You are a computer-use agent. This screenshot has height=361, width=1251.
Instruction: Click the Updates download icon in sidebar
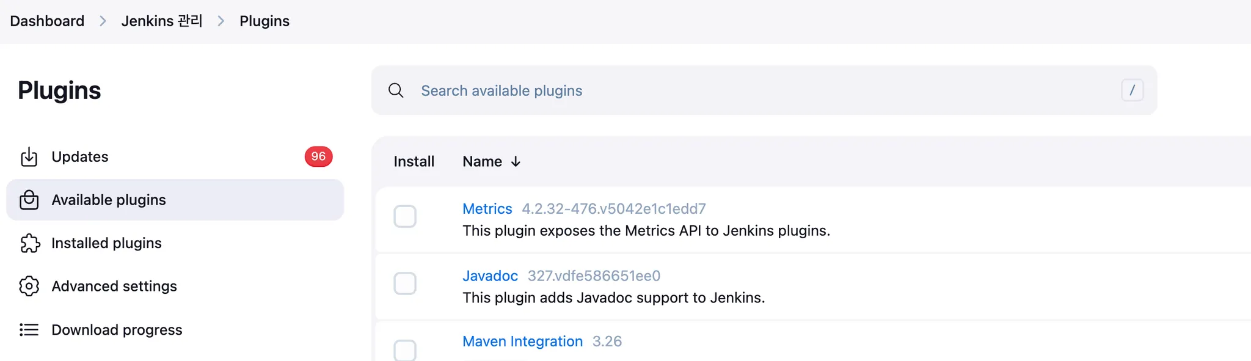pos(29,157)
